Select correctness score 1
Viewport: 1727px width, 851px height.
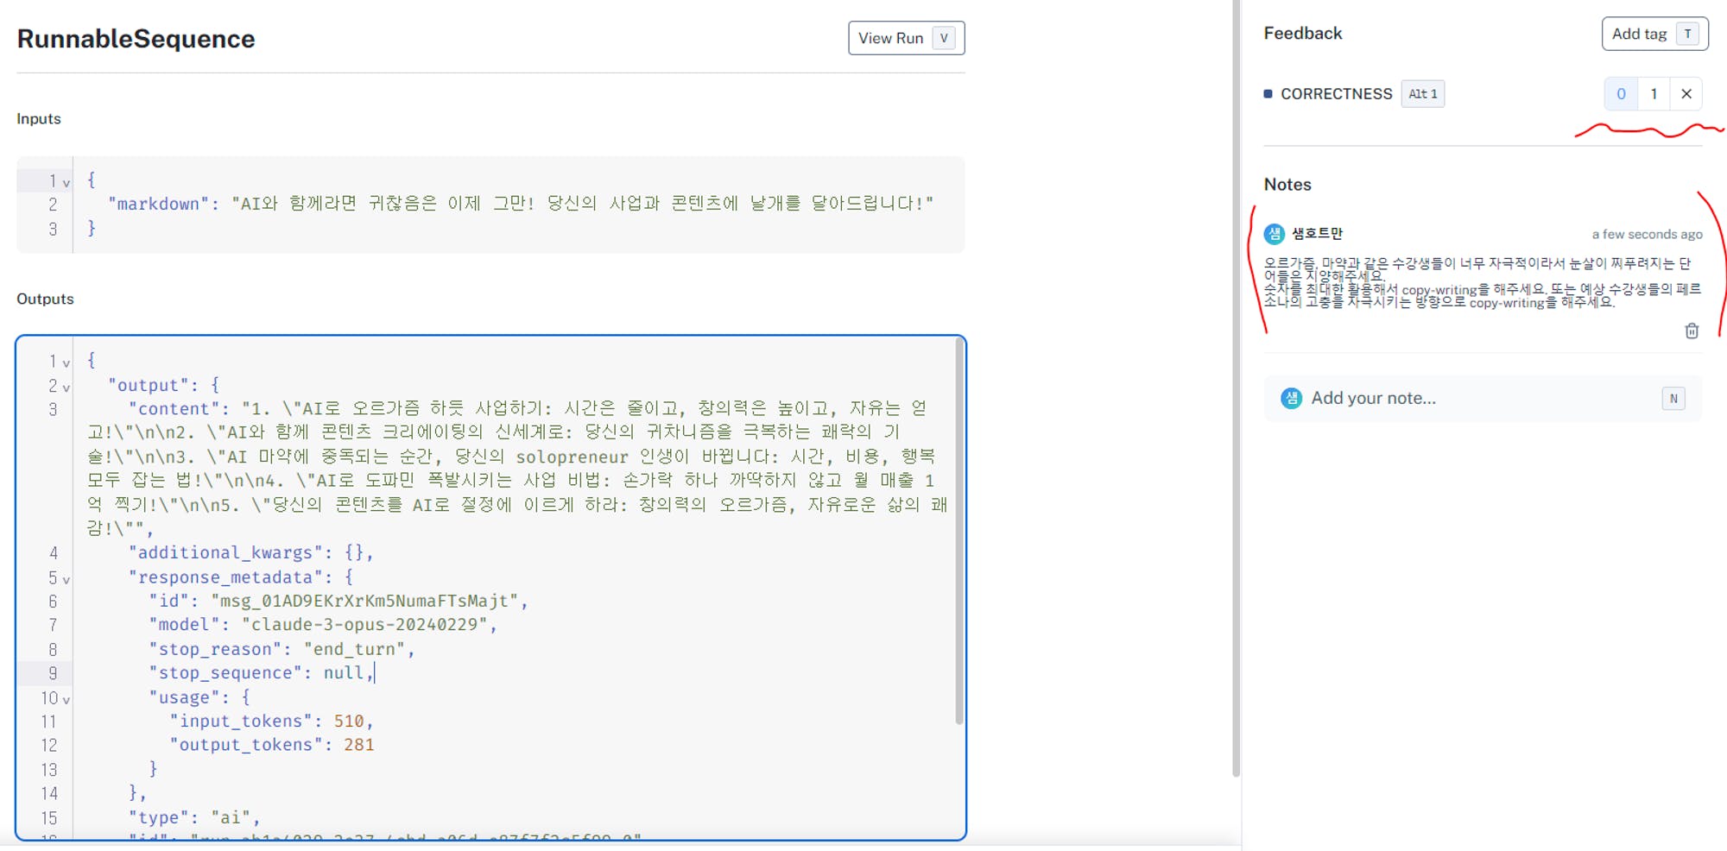pos(1654,94)
